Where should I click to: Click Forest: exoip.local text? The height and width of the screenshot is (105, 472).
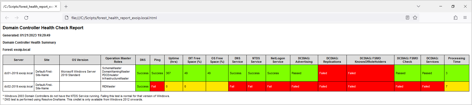point(16,50)
